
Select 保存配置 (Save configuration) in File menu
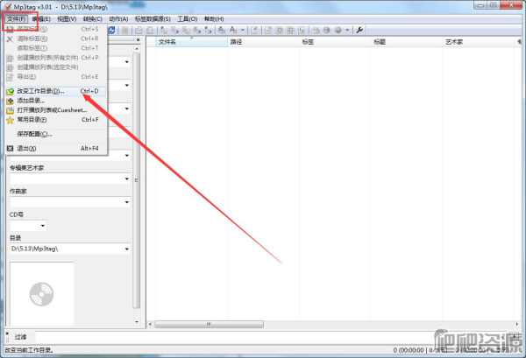click(x=34, y=134)
